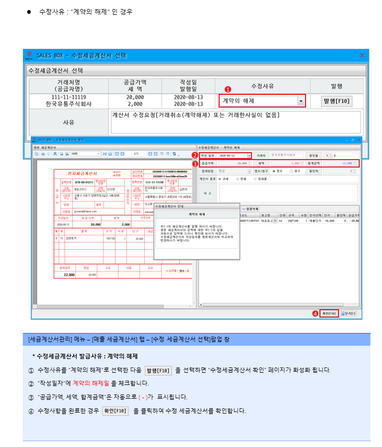382x447 pixels.
Task: Click 한국유통주식회사 in selection table
Action: tap(68, 104)
